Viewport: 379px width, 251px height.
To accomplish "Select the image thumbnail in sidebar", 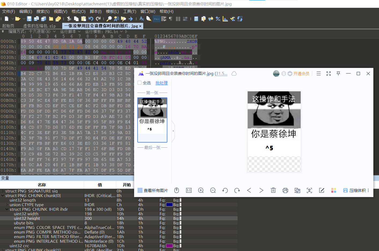I will 152,120.
